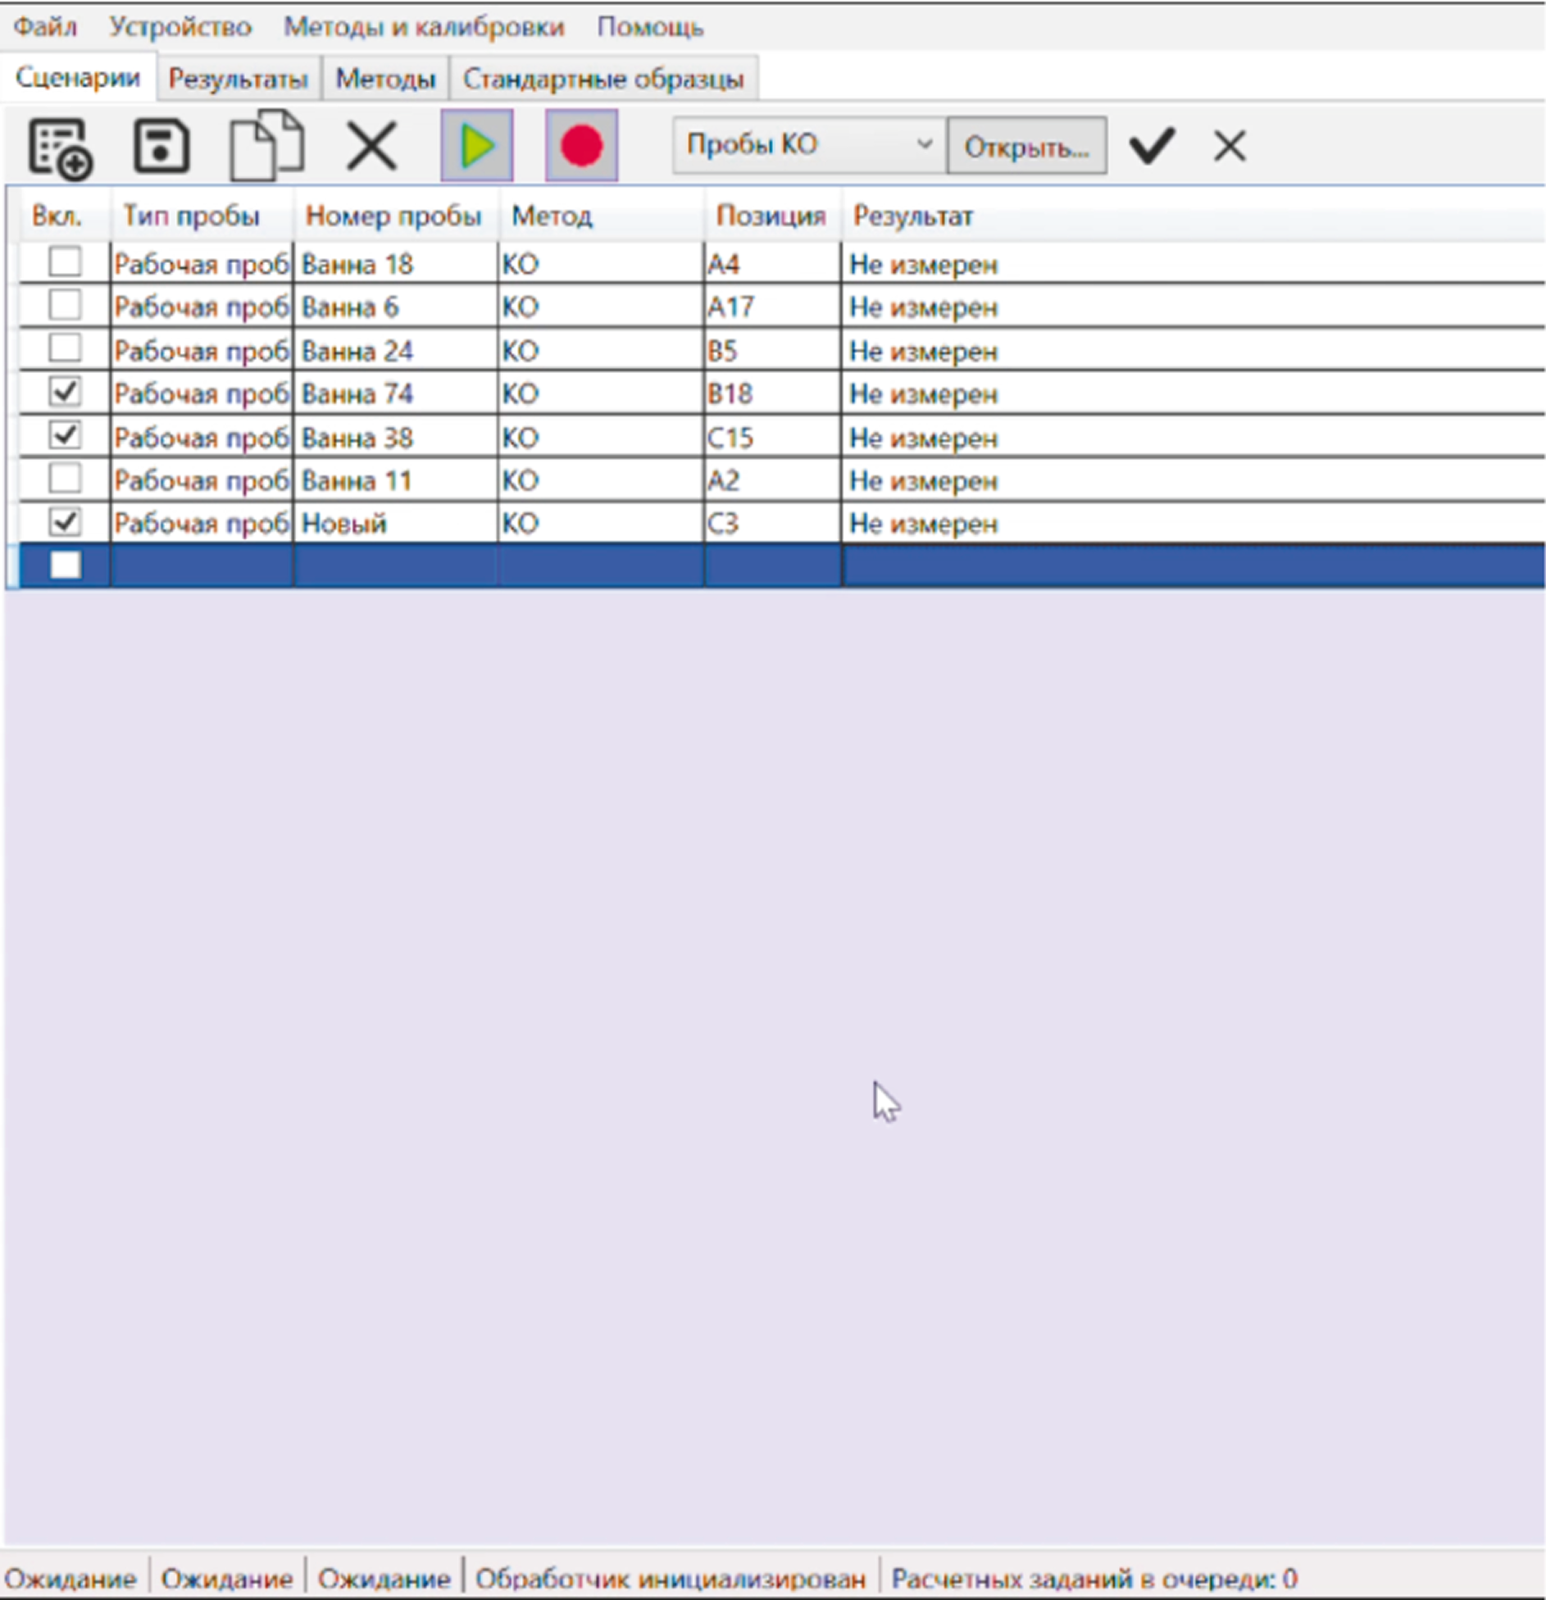Open the Методы и калибровки menu

(x=424, y=27)
